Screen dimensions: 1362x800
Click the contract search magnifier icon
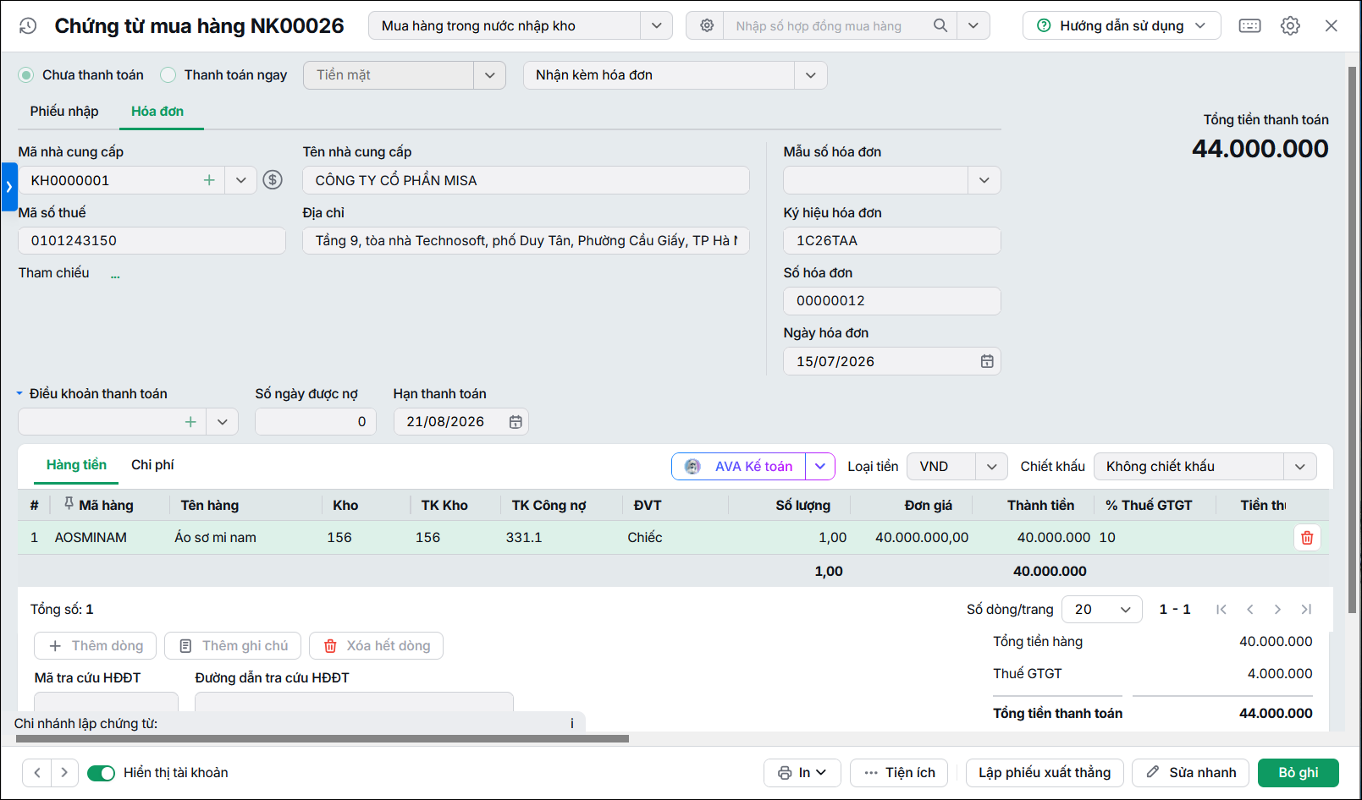pos(940,26)
